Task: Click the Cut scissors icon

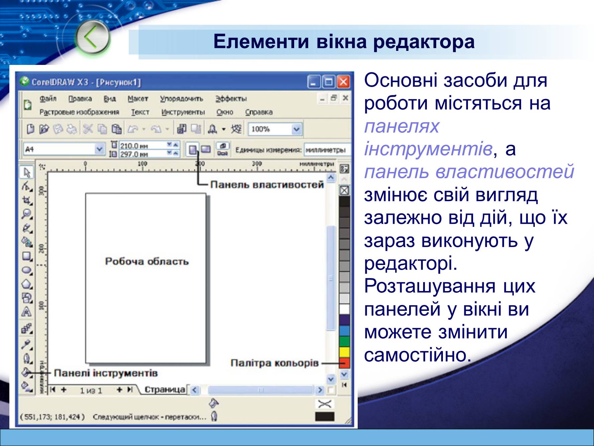Action: pos(88,129)
